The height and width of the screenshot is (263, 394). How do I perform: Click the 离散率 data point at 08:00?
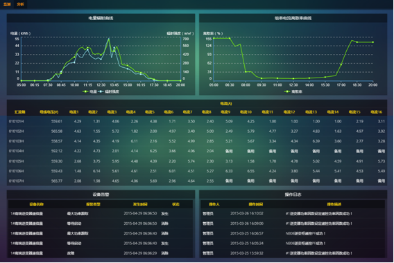tap(246, 72)
